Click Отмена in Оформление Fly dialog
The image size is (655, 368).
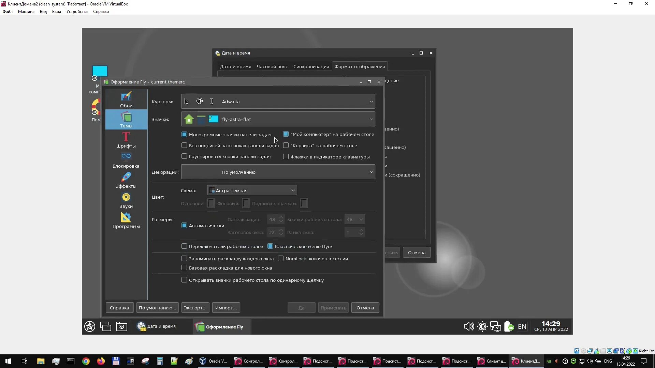(x=365, y=307)
